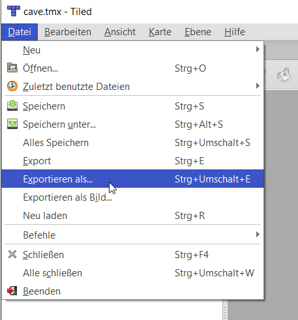The width and height of the screenshot is (298, 320).
Task: Expand the Befehle submenu arrow
Action: tap(258, 235)
